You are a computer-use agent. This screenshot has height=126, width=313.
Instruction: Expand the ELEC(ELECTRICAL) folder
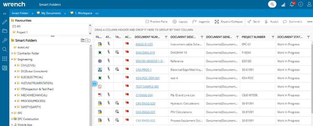(x=15, y=77)
